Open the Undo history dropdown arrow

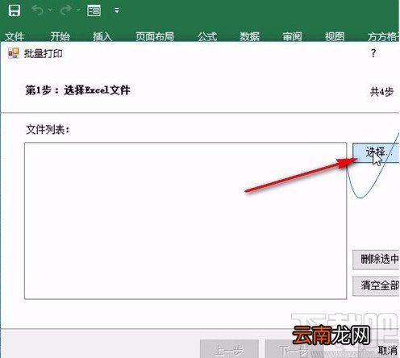[50, 10]
